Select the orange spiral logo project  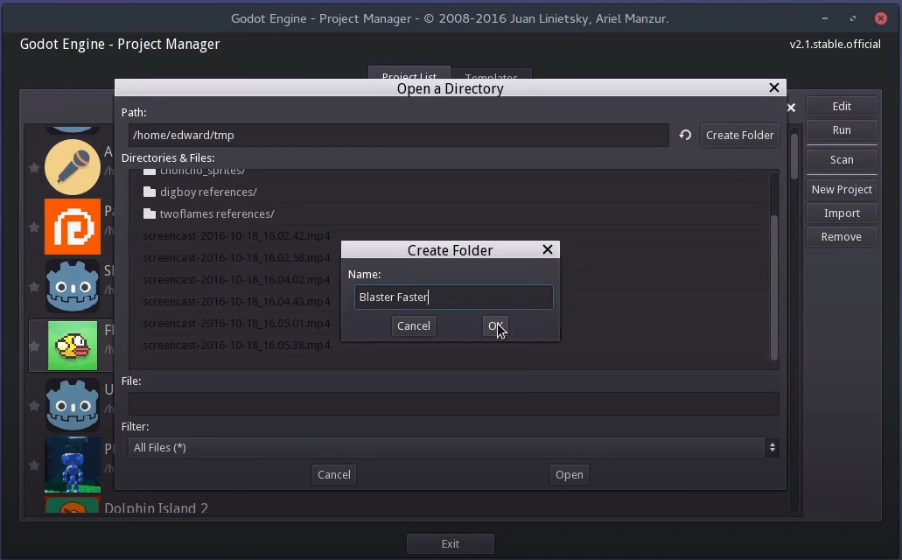coord(73,227)
